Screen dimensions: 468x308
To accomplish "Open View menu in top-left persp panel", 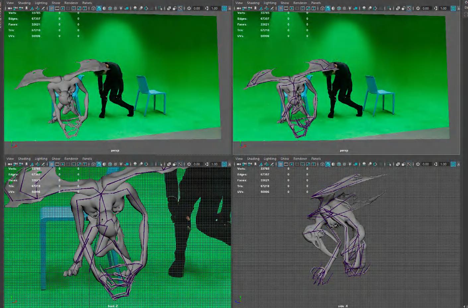I will tap(10, 3).
